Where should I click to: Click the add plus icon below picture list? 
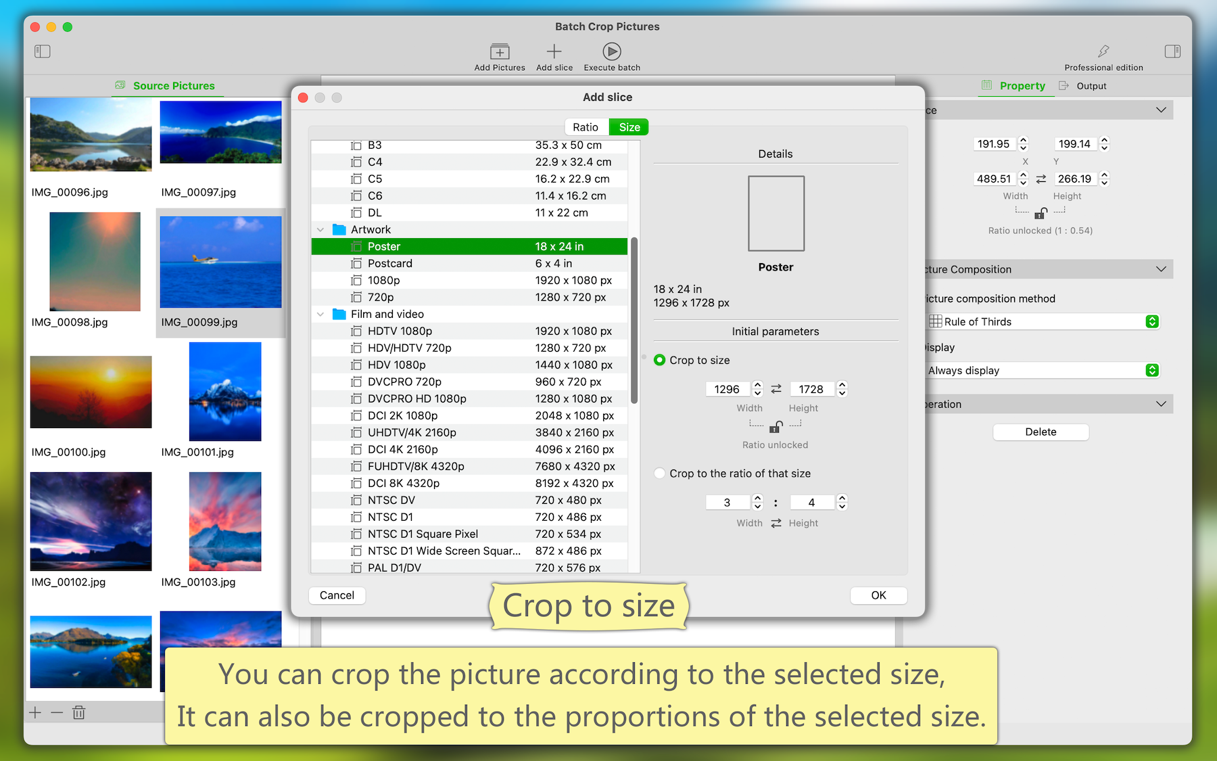pos(36,712)
